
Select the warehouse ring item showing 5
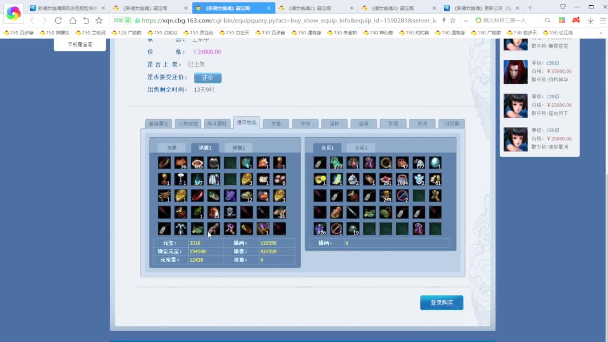click(386, 163)
